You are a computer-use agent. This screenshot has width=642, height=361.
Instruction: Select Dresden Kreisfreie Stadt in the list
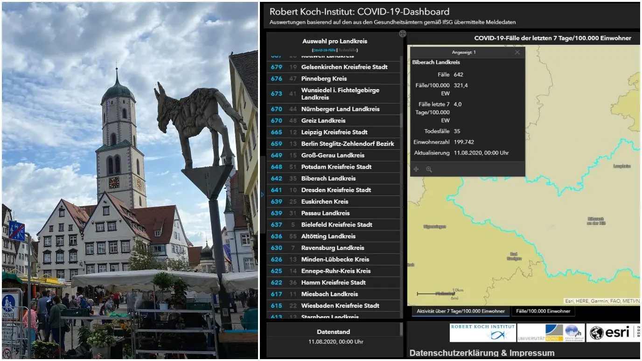pos(333,190)
